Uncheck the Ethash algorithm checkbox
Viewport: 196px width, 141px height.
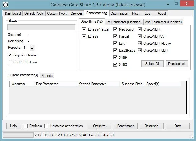[84, 36]
